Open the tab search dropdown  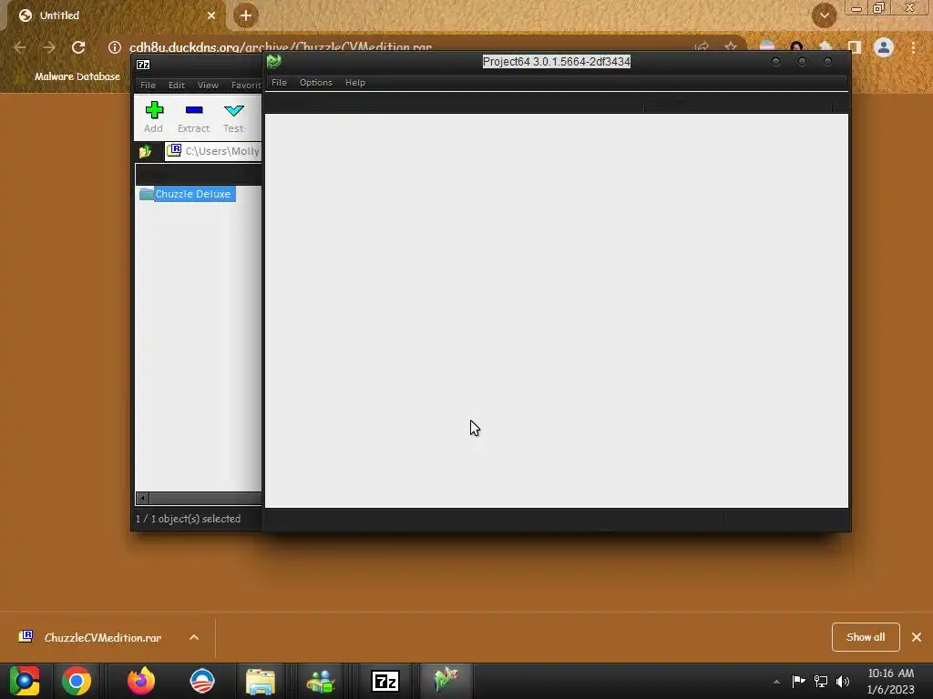click(824, 15)
